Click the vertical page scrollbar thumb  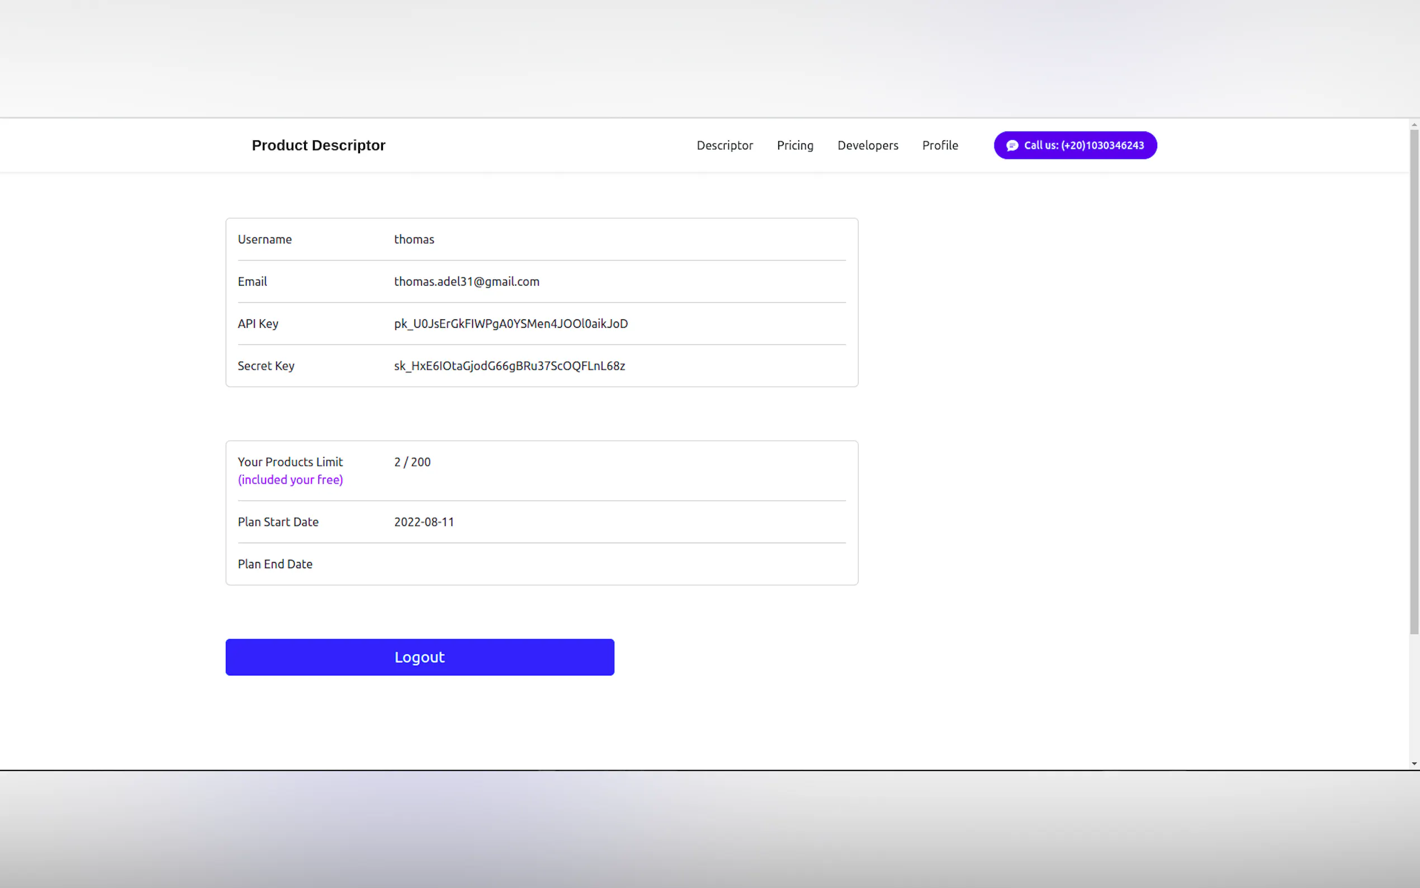point(1414,382)
